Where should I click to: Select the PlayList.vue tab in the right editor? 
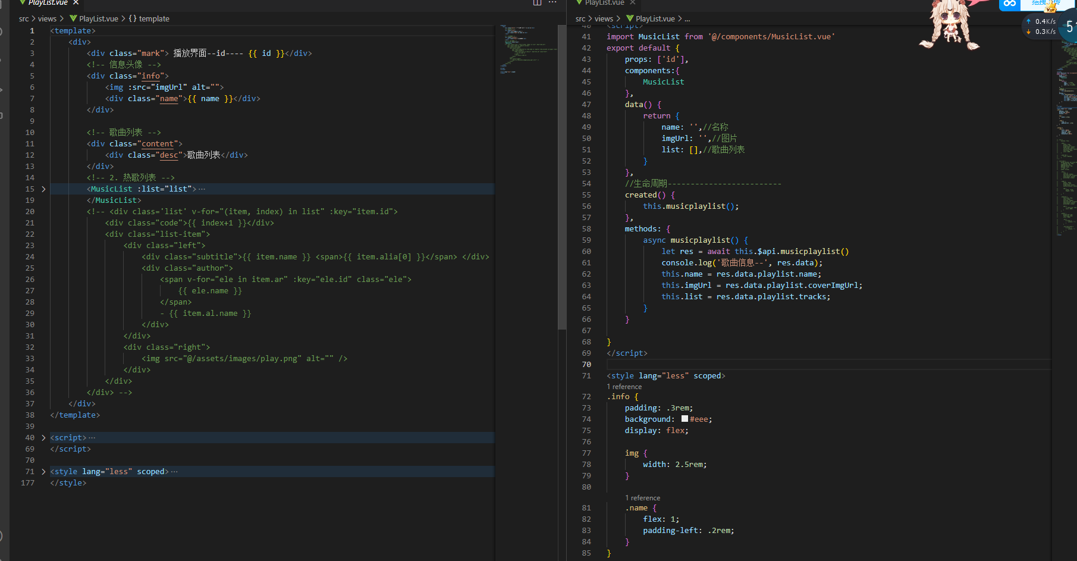click(x=604, y=3)
